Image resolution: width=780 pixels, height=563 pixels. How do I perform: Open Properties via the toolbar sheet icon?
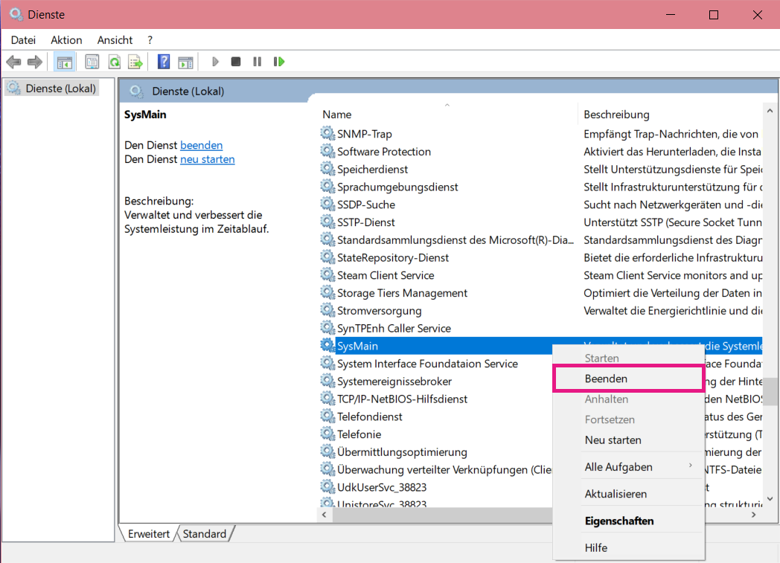pos(92,62)
